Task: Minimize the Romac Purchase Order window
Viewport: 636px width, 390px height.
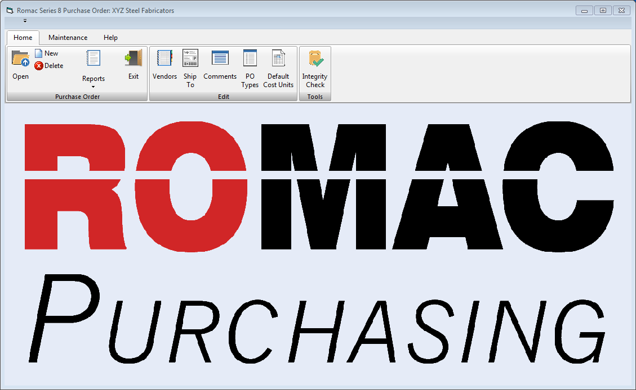Action: (x=584, y=10)
